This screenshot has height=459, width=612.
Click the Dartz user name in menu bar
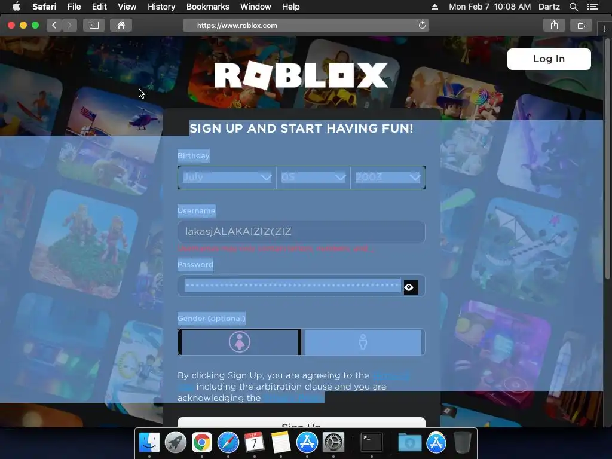point(549,7)
